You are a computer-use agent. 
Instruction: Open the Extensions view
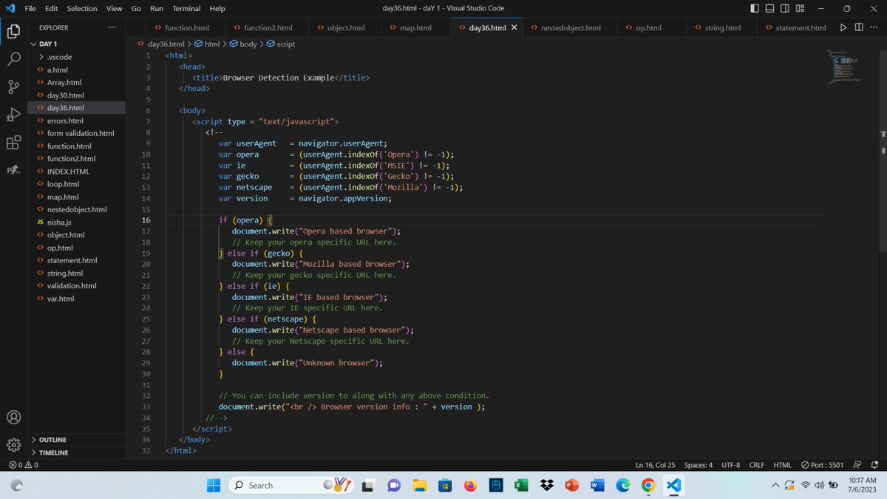point(13,143)
